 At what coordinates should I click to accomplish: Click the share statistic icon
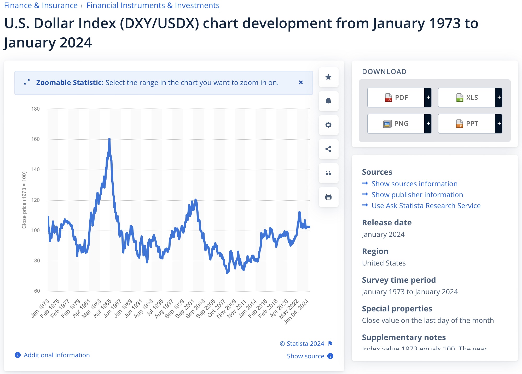coord(328,149)
